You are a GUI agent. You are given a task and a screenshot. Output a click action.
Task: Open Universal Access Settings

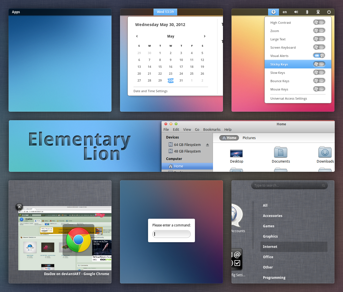(x=289, y=98)
